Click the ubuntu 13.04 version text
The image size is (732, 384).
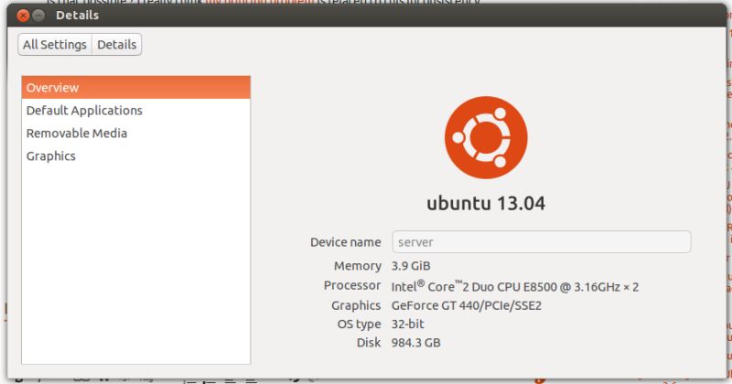coord(486,204)
